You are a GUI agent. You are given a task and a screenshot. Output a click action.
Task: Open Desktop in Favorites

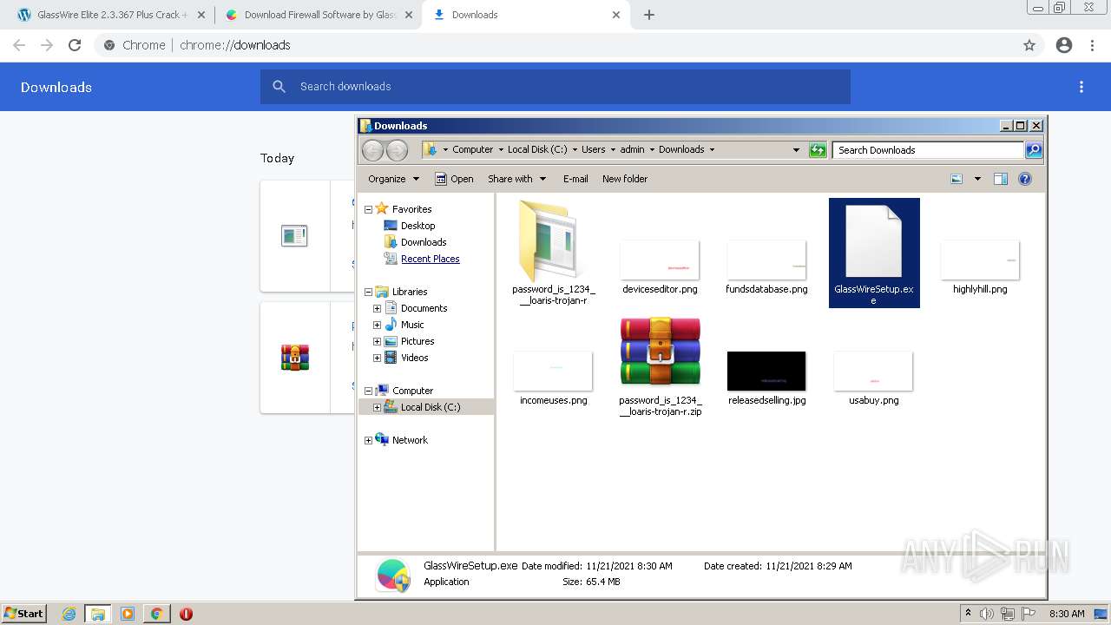(417, 226)
